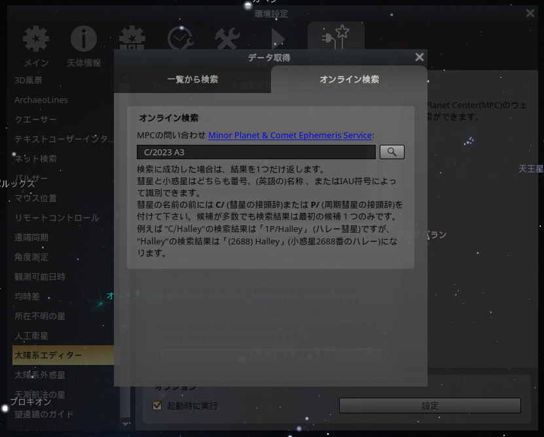Screen dimensions: 544x437
Task: Open Minor Planet & Comet Ephemeris Service link
Action: (290, 136)
